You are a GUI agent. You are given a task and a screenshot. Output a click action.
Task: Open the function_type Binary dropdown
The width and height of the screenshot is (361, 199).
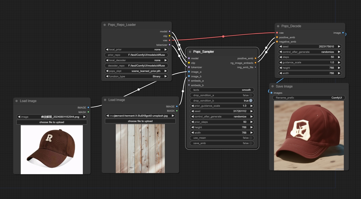point(136,76)
